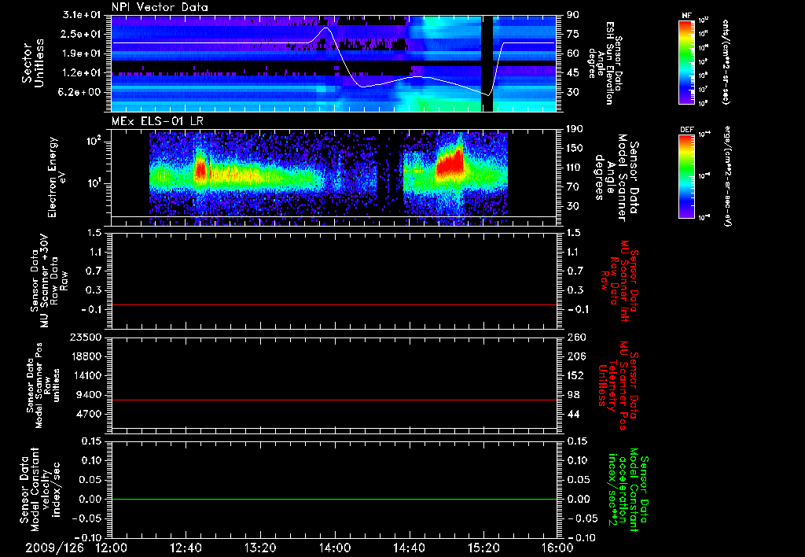Click the 16:00 time tick label

(x=558, y=548)
